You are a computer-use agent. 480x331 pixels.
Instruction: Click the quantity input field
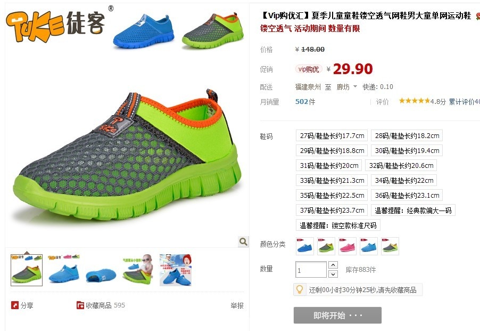(x=311, y=270)
